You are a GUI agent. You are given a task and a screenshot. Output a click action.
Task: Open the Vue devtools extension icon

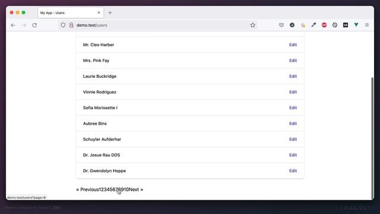pyautogui.click(x=356, y=25)
